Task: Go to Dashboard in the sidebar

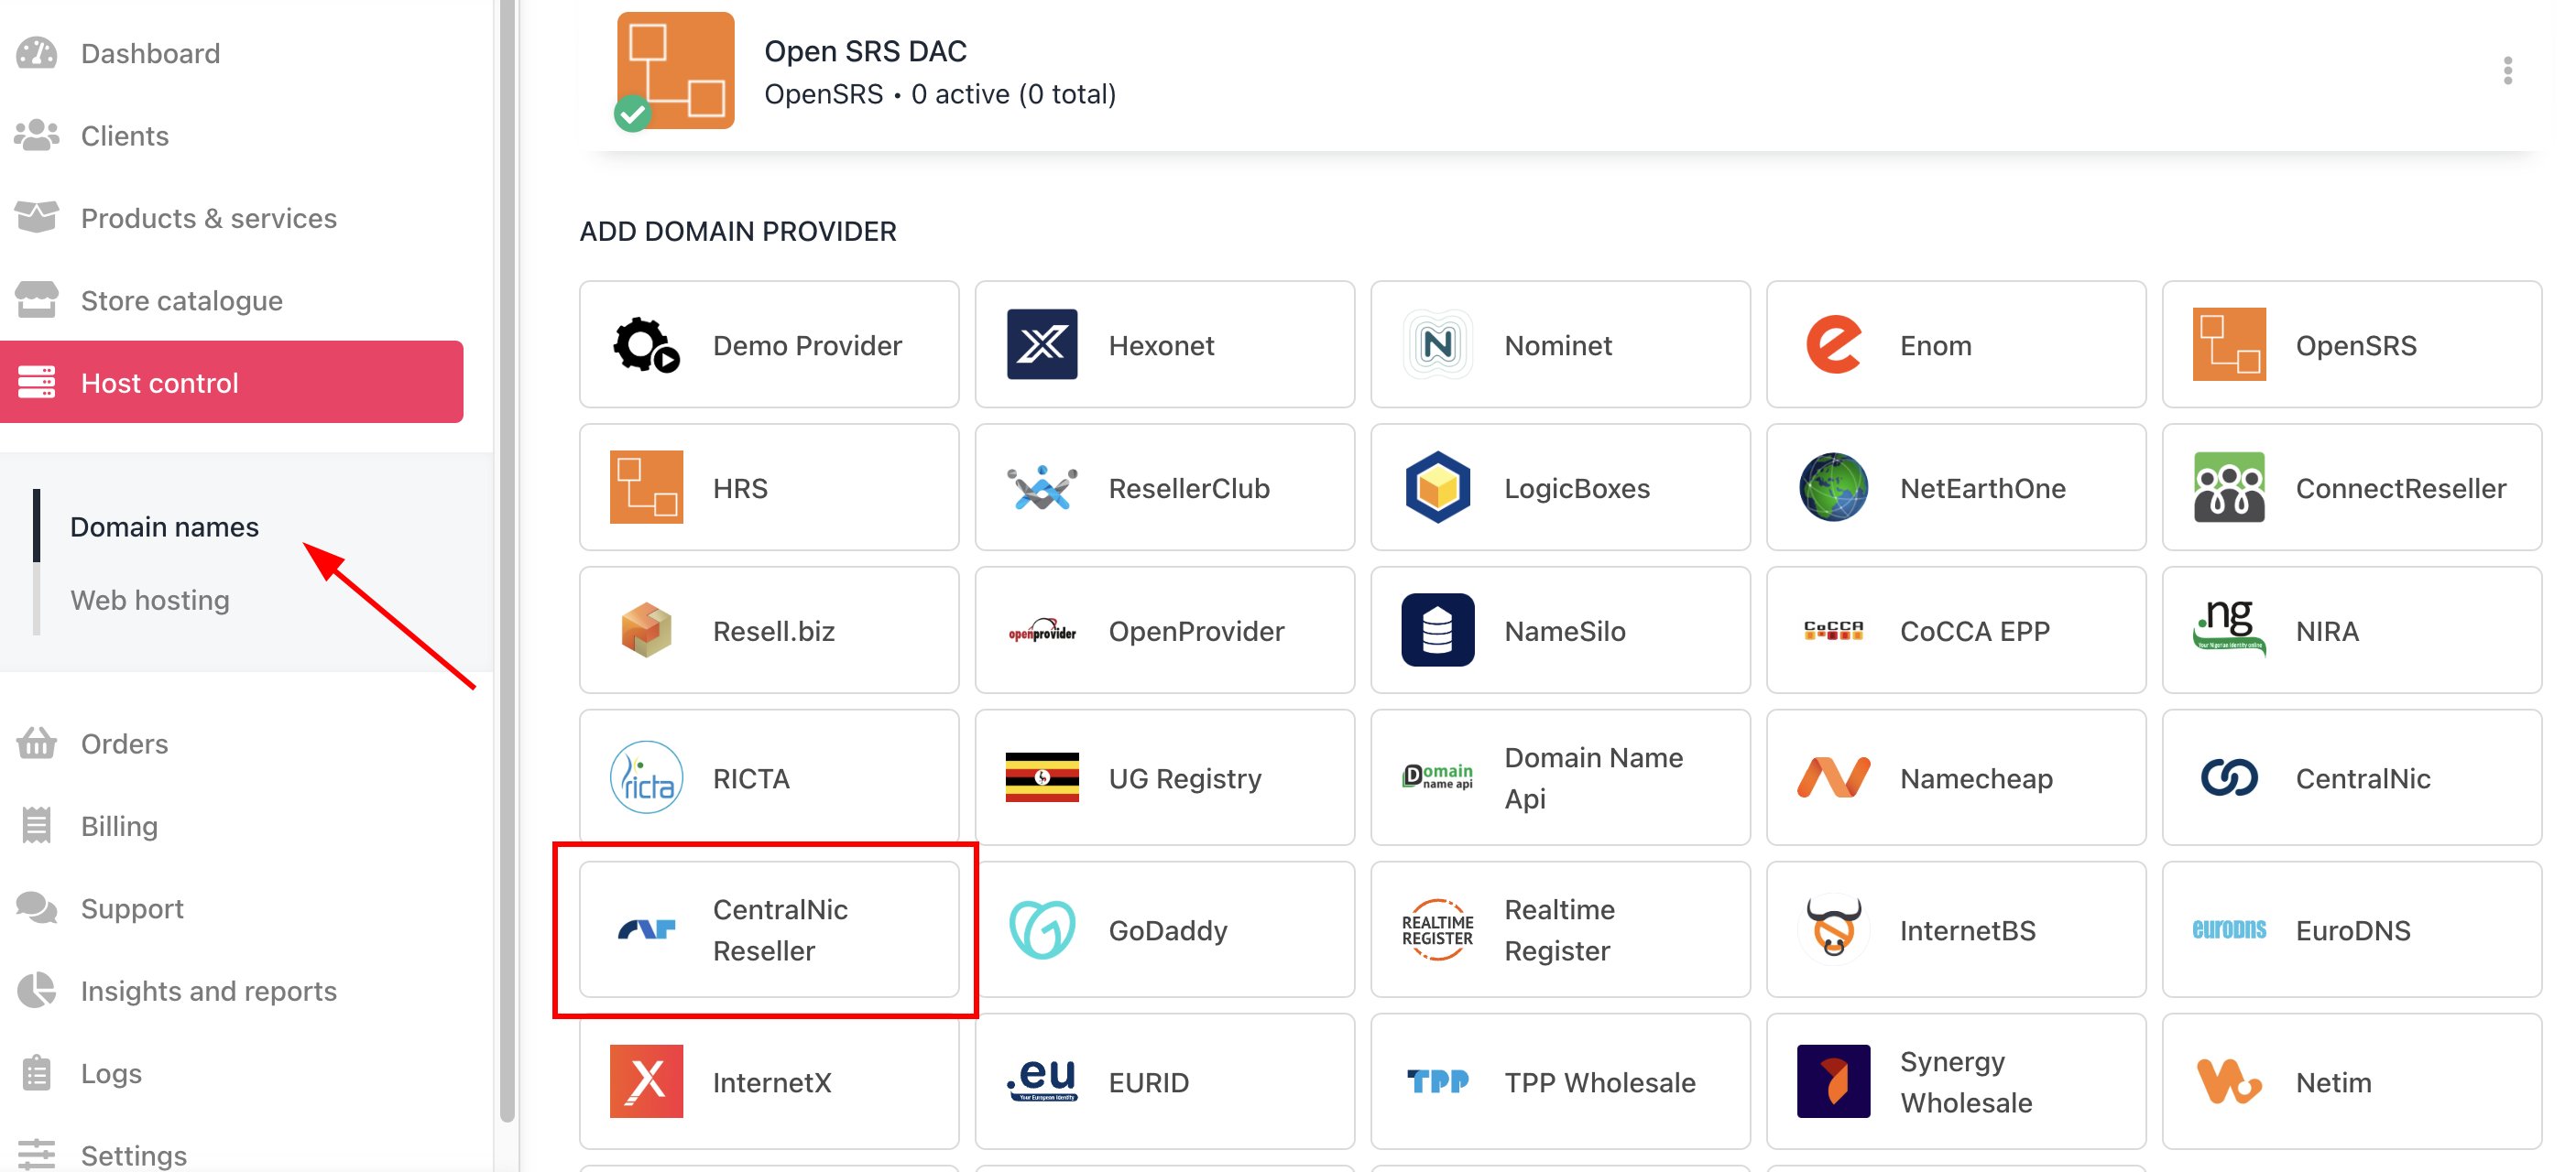Action: (150, 53)
